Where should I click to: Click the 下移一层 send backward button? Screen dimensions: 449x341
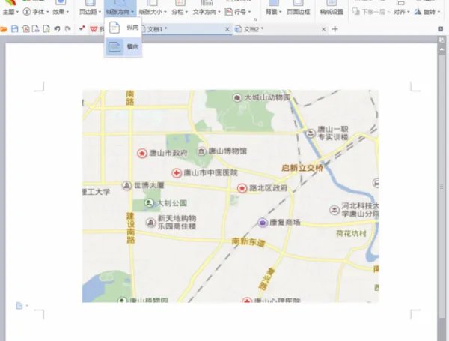click(371, 12)
